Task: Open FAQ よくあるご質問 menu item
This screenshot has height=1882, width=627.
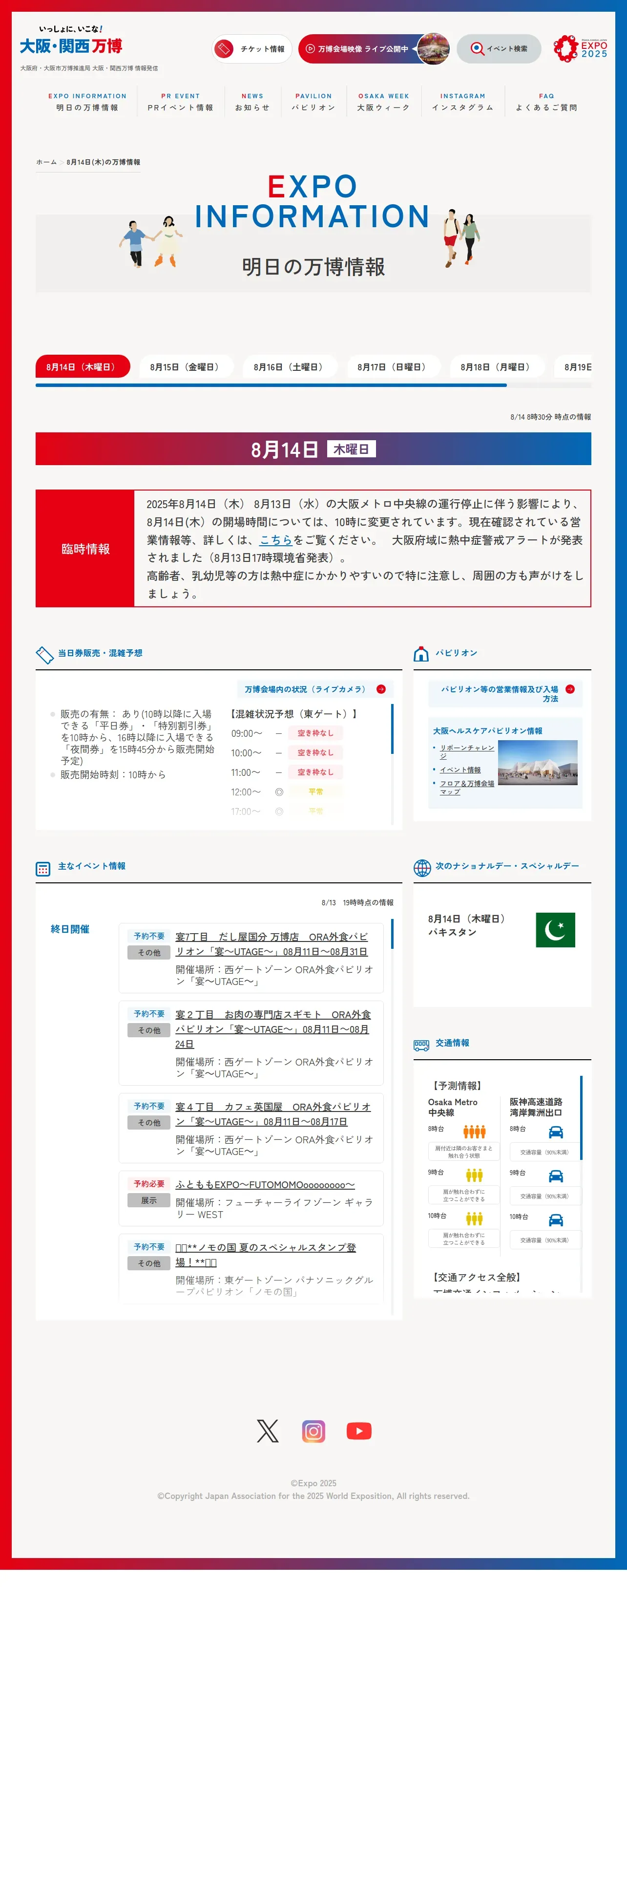Action: [546, 102]
